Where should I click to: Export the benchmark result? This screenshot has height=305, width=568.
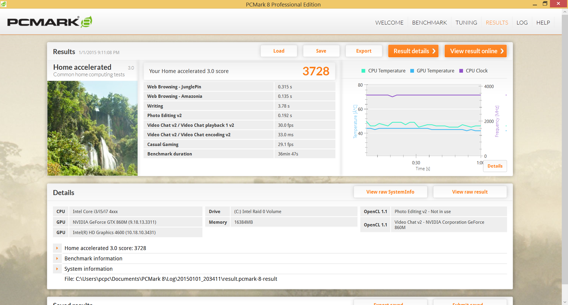coord(364,51)
